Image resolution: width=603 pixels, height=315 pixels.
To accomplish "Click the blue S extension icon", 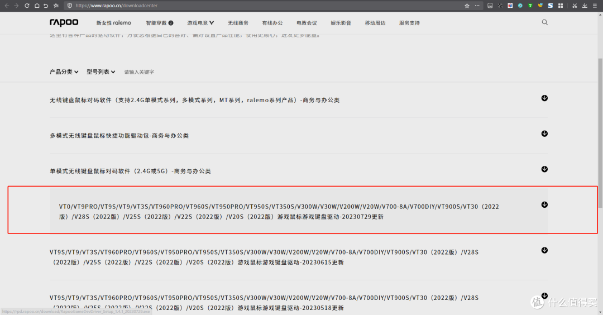I will [551, 6].
